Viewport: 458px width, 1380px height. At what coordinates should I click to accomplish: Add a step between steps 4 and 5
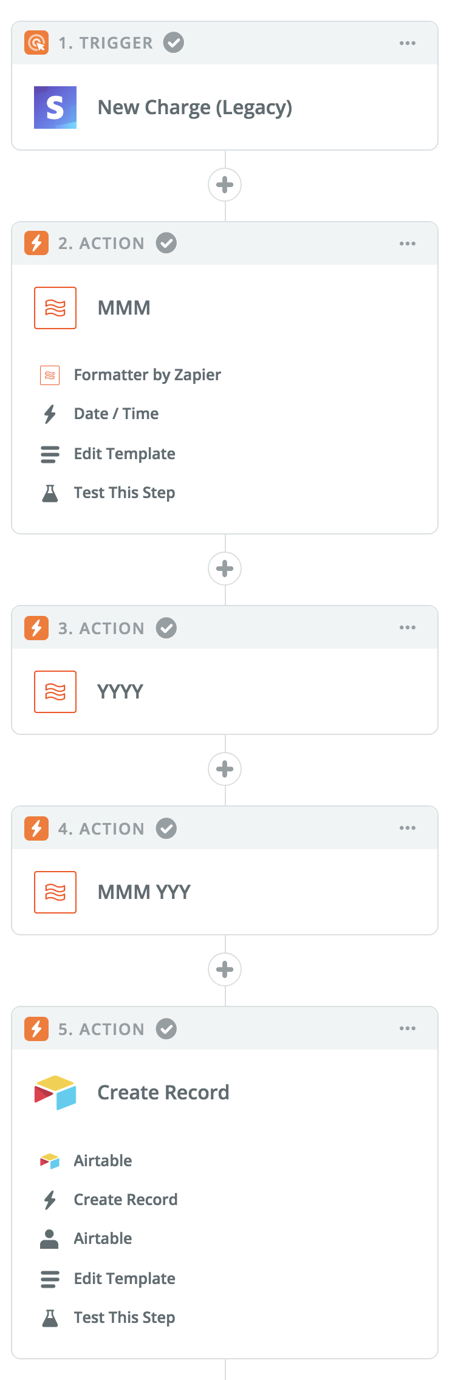[225, 969]
